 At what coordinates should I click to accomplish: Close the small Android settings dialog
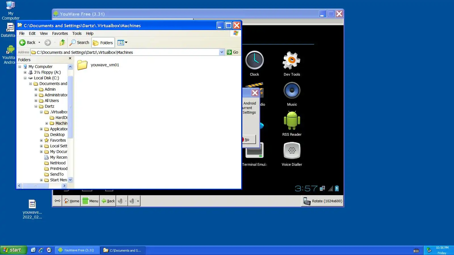255,93
